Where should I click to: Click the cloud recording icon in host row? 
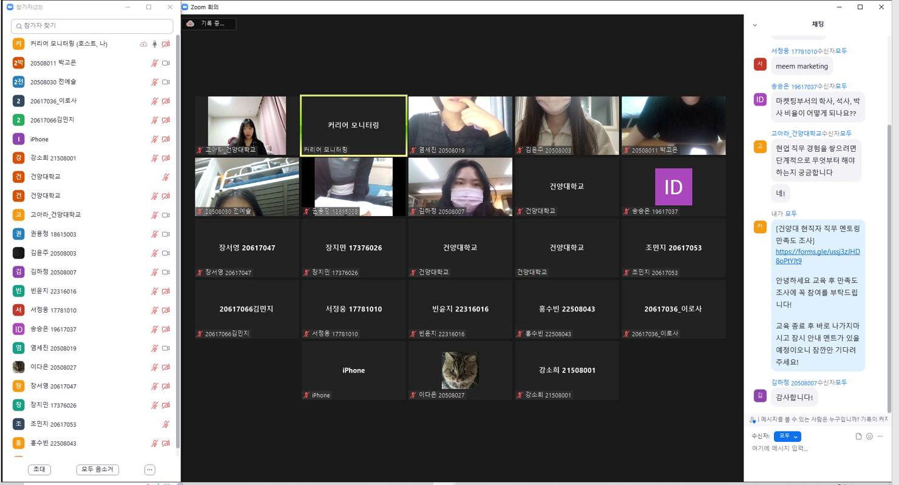(143, 44)
